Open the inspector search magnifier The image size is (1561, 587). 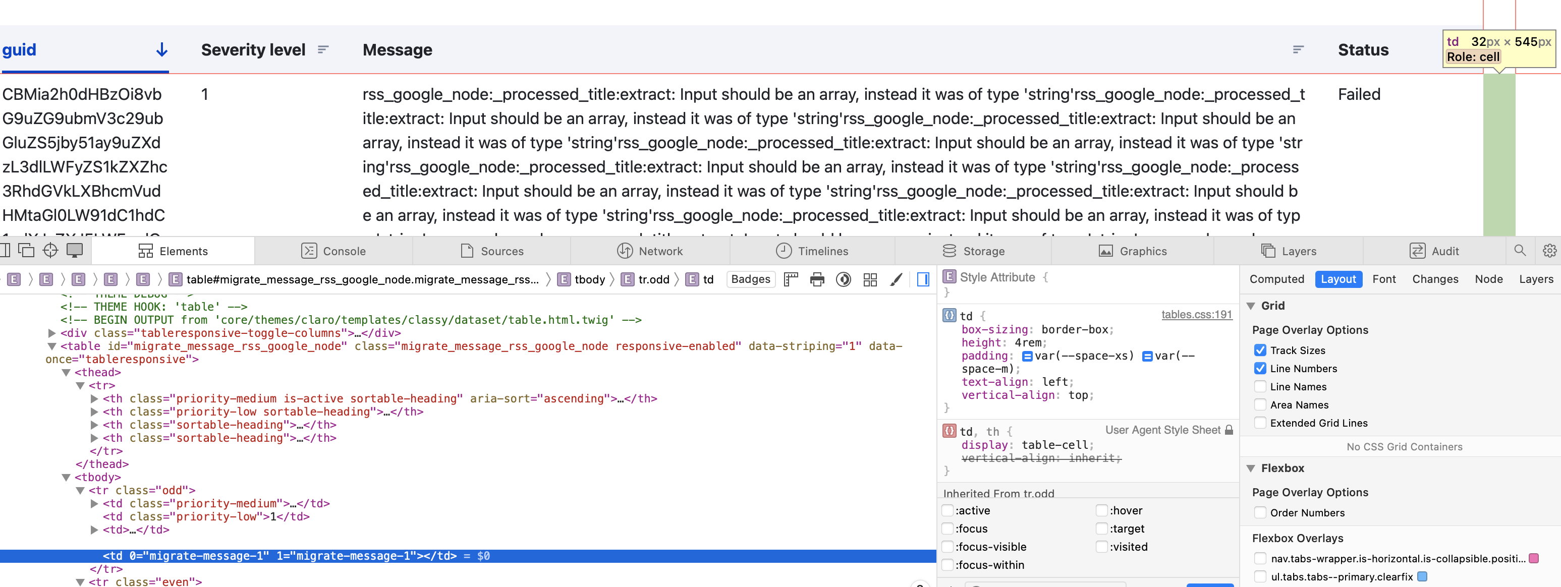[x=1520, y=250]
